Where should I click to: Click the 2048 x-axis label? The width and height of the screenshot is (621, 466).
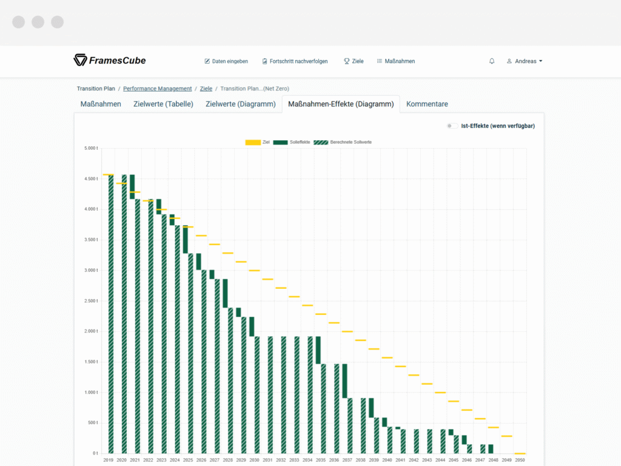(x=493, y=460)
